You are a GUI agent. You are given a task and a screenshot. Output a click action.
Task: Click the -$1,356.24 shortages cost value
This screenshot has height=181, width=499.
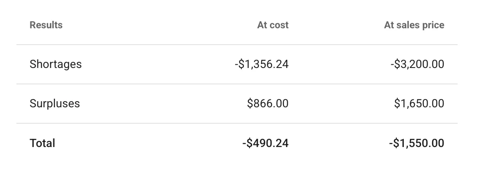261,64
